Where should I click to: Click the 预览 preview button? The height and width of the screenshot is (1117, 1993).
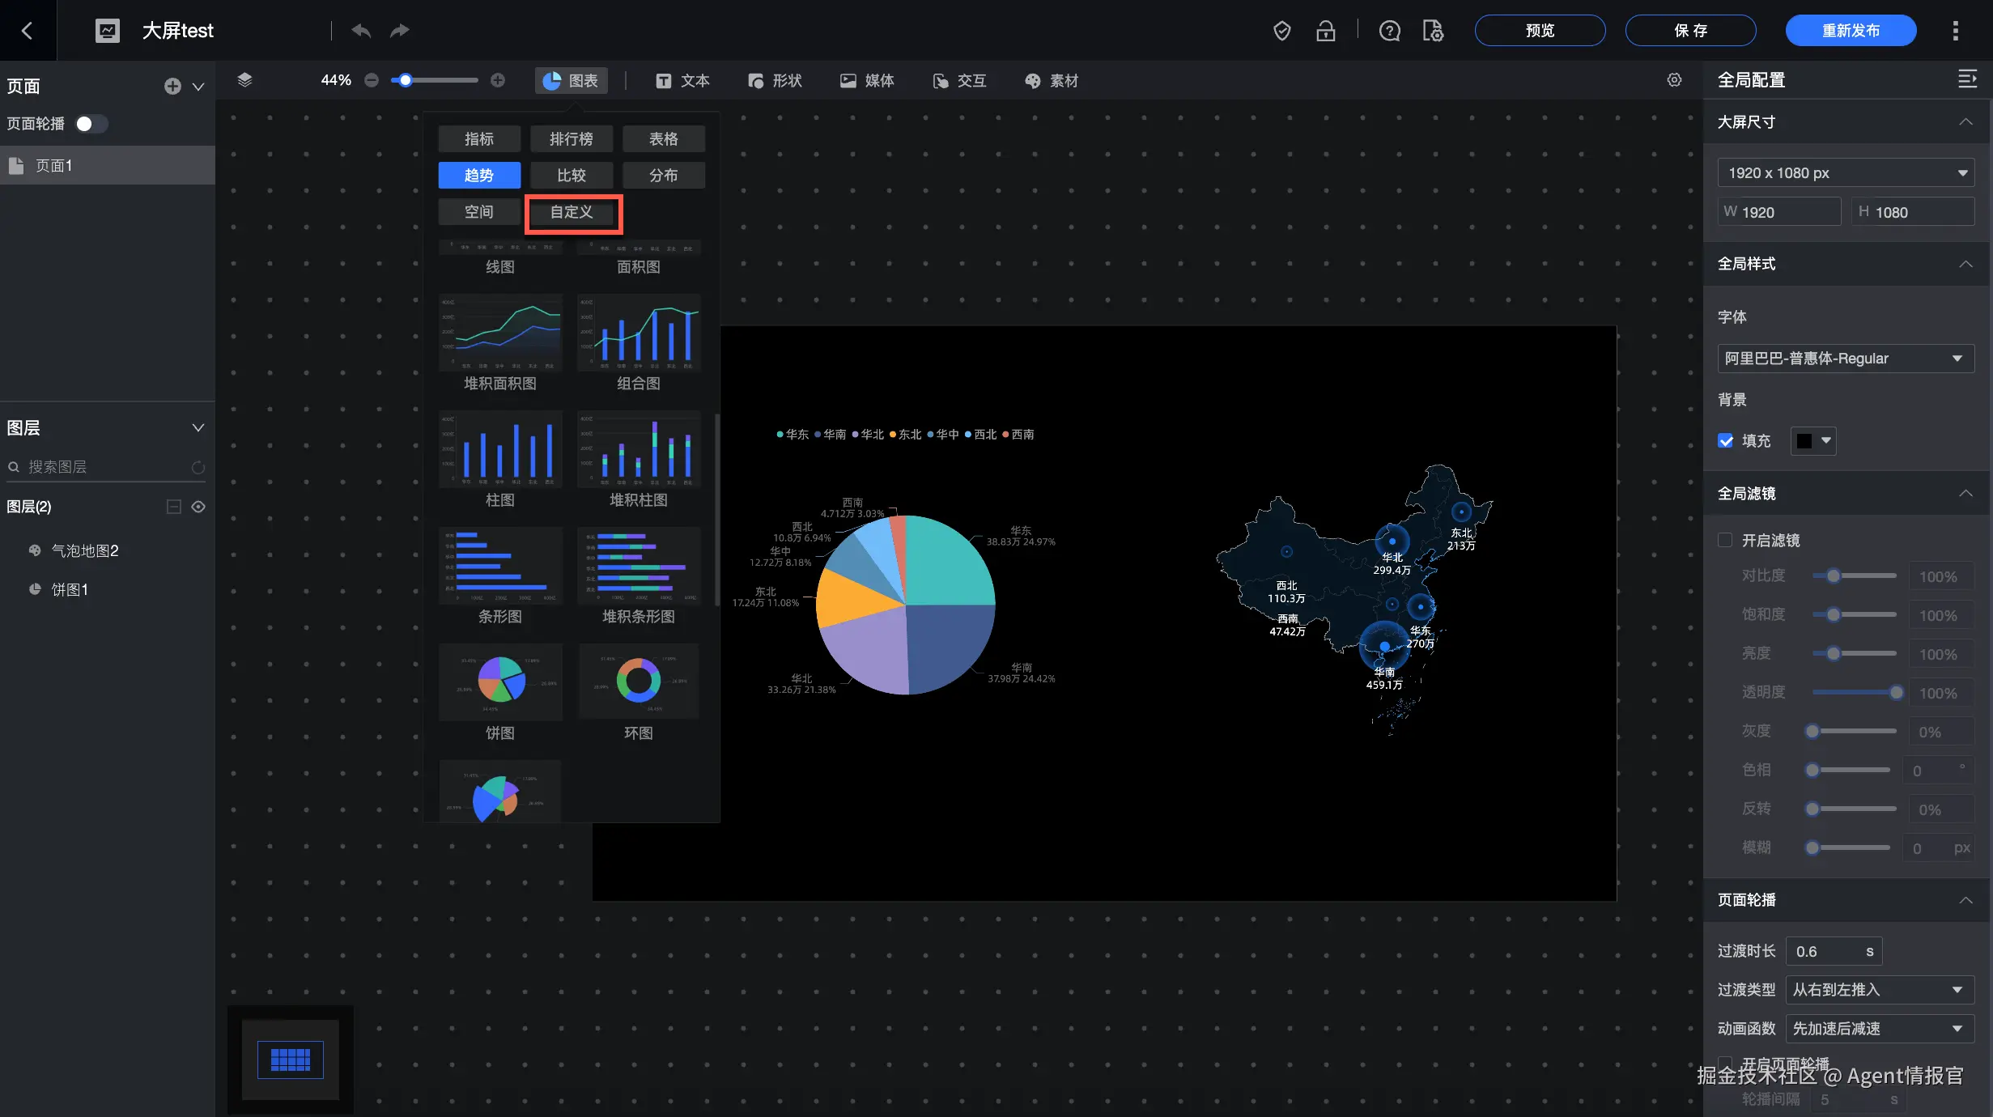click(1539, 31)
